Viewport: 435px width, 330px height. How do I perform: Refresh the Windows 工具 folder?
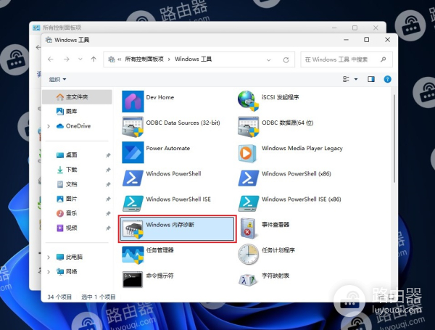[x=286, y=59]
